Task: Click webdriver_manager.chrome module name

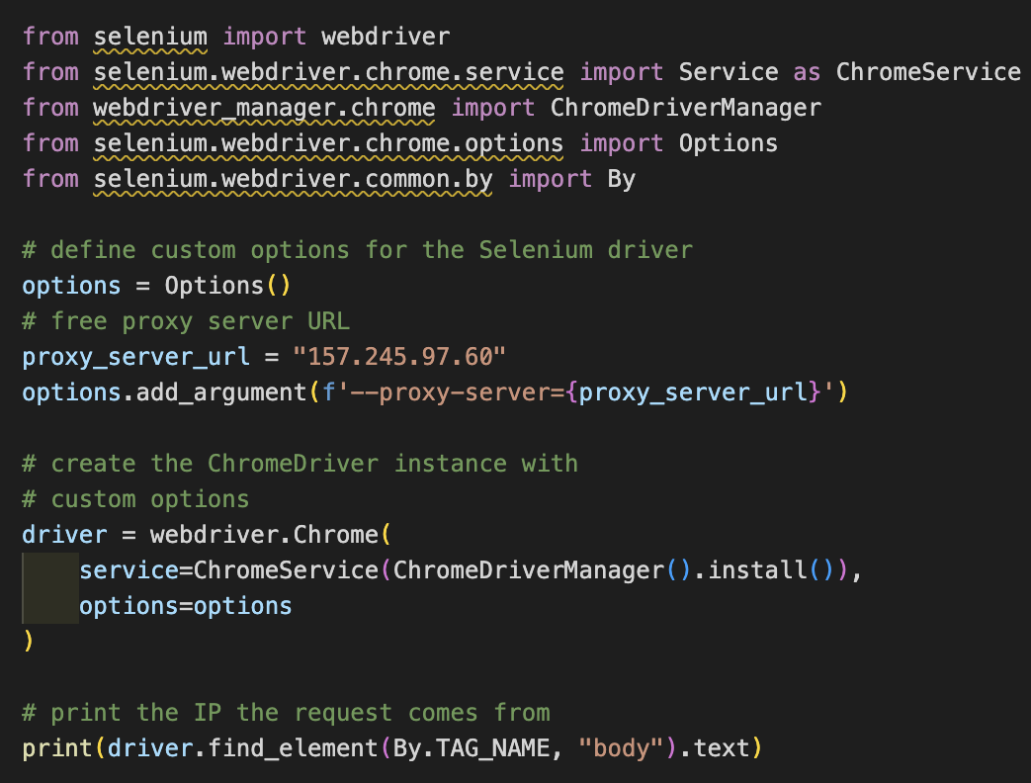Action: 264,108
